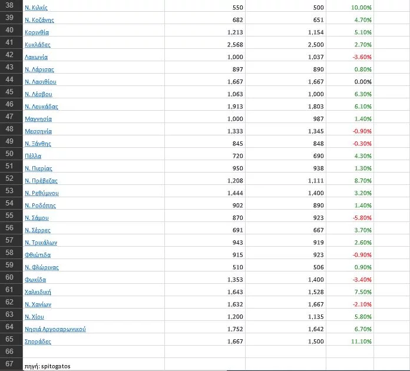Click the Σποράδες hyperlink
This screenshot has width=410, height=371.
coord(38,342)
